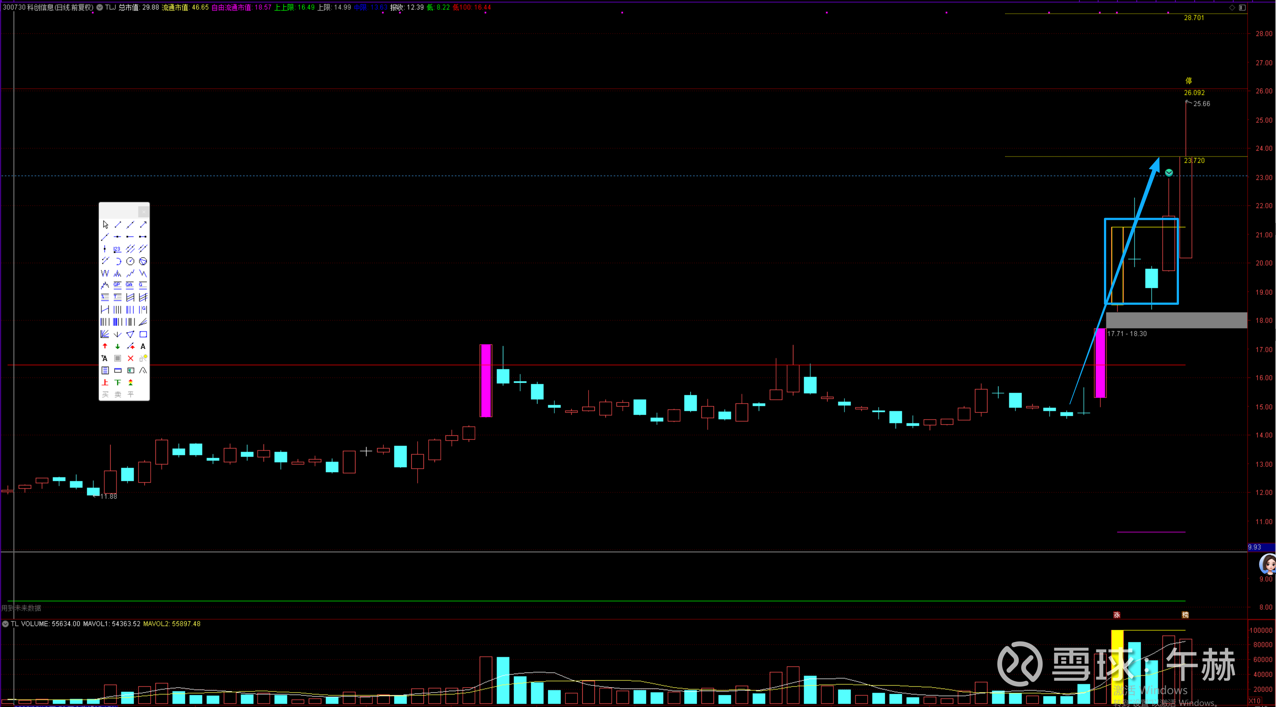Screen dimensions: 1276x707
Task: Click the MAVOL1: 54363.52 label
Action: (x=111, y=624)
